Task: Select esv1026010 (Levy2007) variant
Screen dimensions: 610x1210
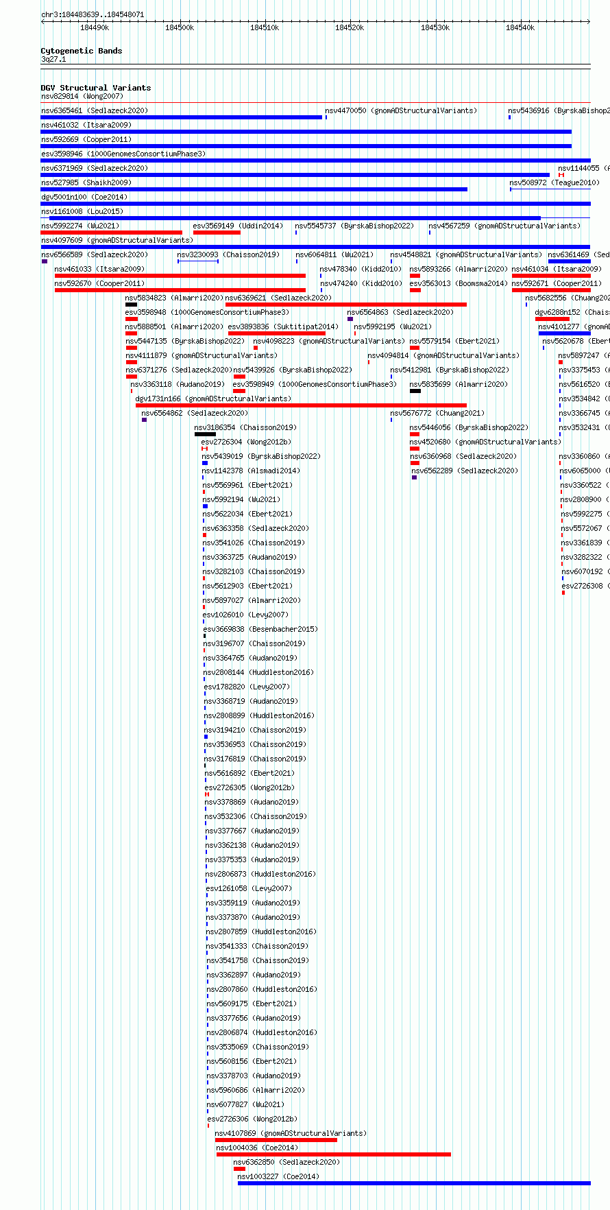Action: pos(246,615)
